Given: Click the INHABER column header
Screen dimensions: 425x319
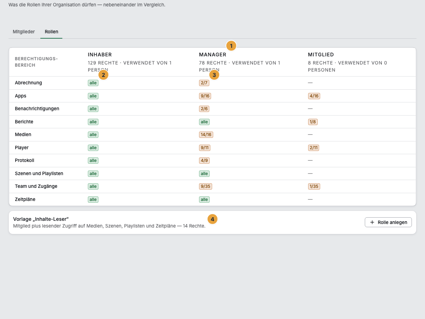Looking at the screenshot, I should point(100,55).
